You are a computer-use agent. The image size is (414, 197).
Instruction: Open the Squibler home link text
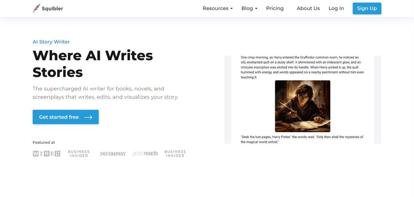(52, 9)
